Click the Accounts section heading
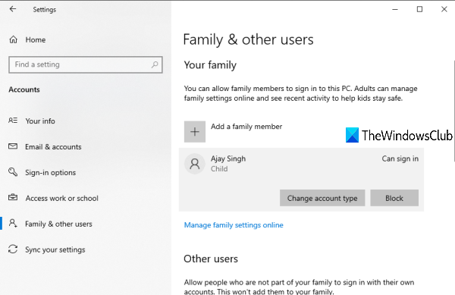 click(24, 89)
